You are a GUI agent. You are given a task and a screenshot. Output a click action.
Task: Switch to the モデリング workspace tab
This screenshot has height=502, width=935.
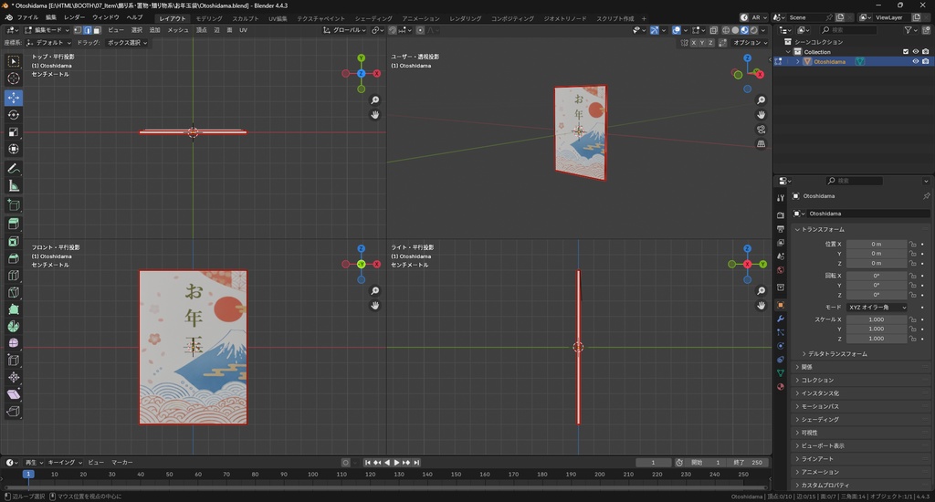209,18
